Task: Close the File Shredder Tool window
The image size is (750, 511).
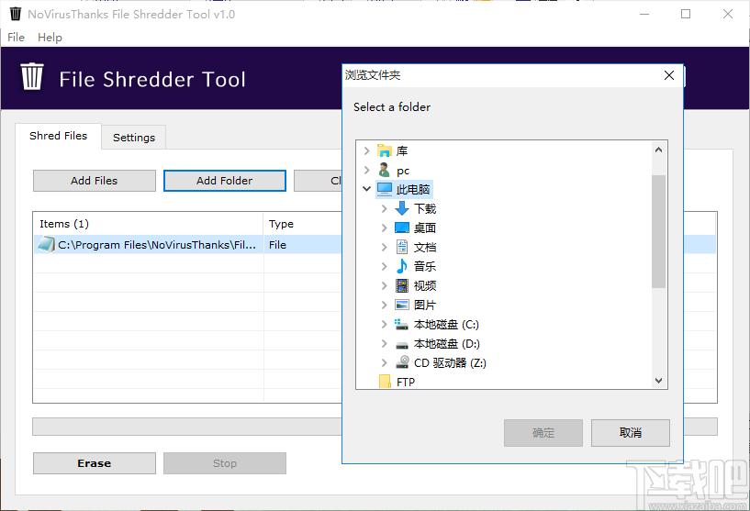Action: coord(728,14)
